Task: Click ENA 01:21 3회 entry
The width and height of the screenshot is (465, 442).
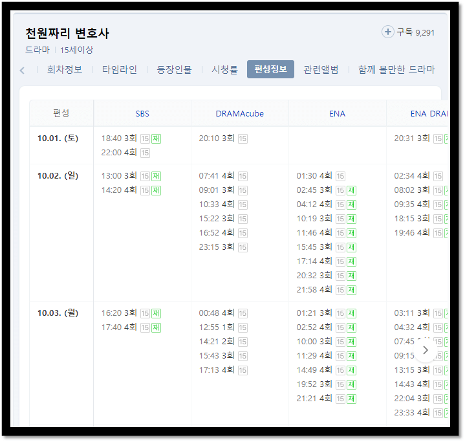Action: (x=326, y=313)
